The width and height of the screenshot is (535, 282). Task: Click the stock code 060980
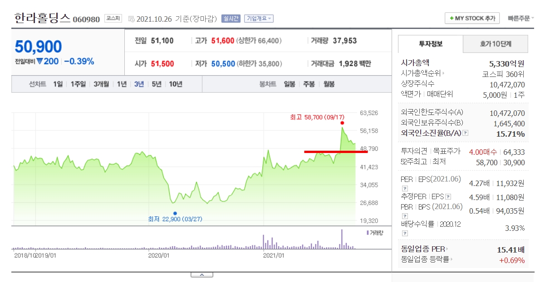(86, 19)
